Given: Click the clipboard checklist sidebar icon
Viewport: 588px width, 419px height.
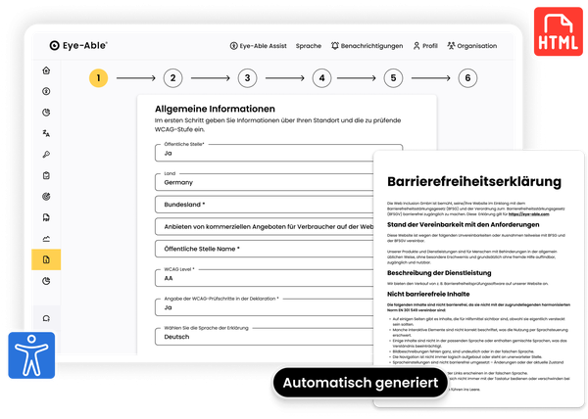Looking at the screenshot, I should [46, 175].
